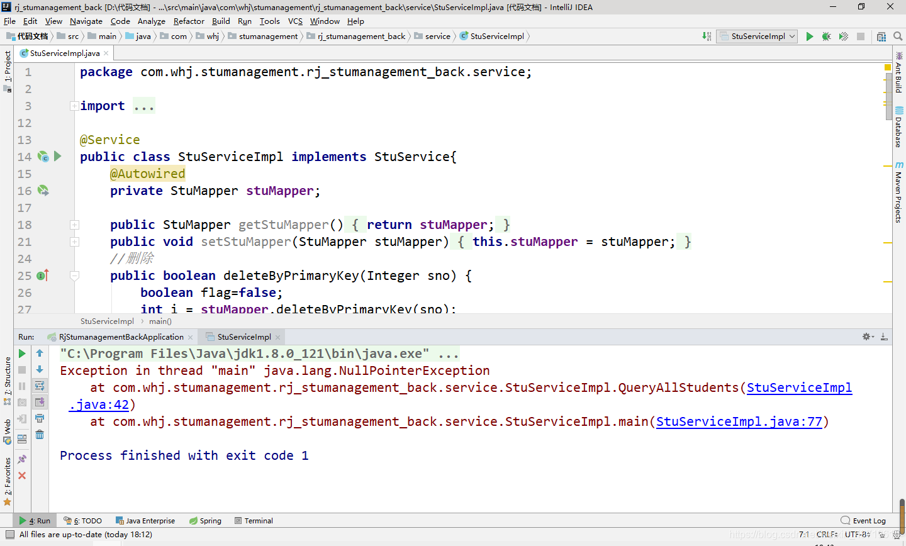The height and width of the screenshot is (546, 906).
Task: Open Run panel settings gear menu
Action: coord(868,337)
